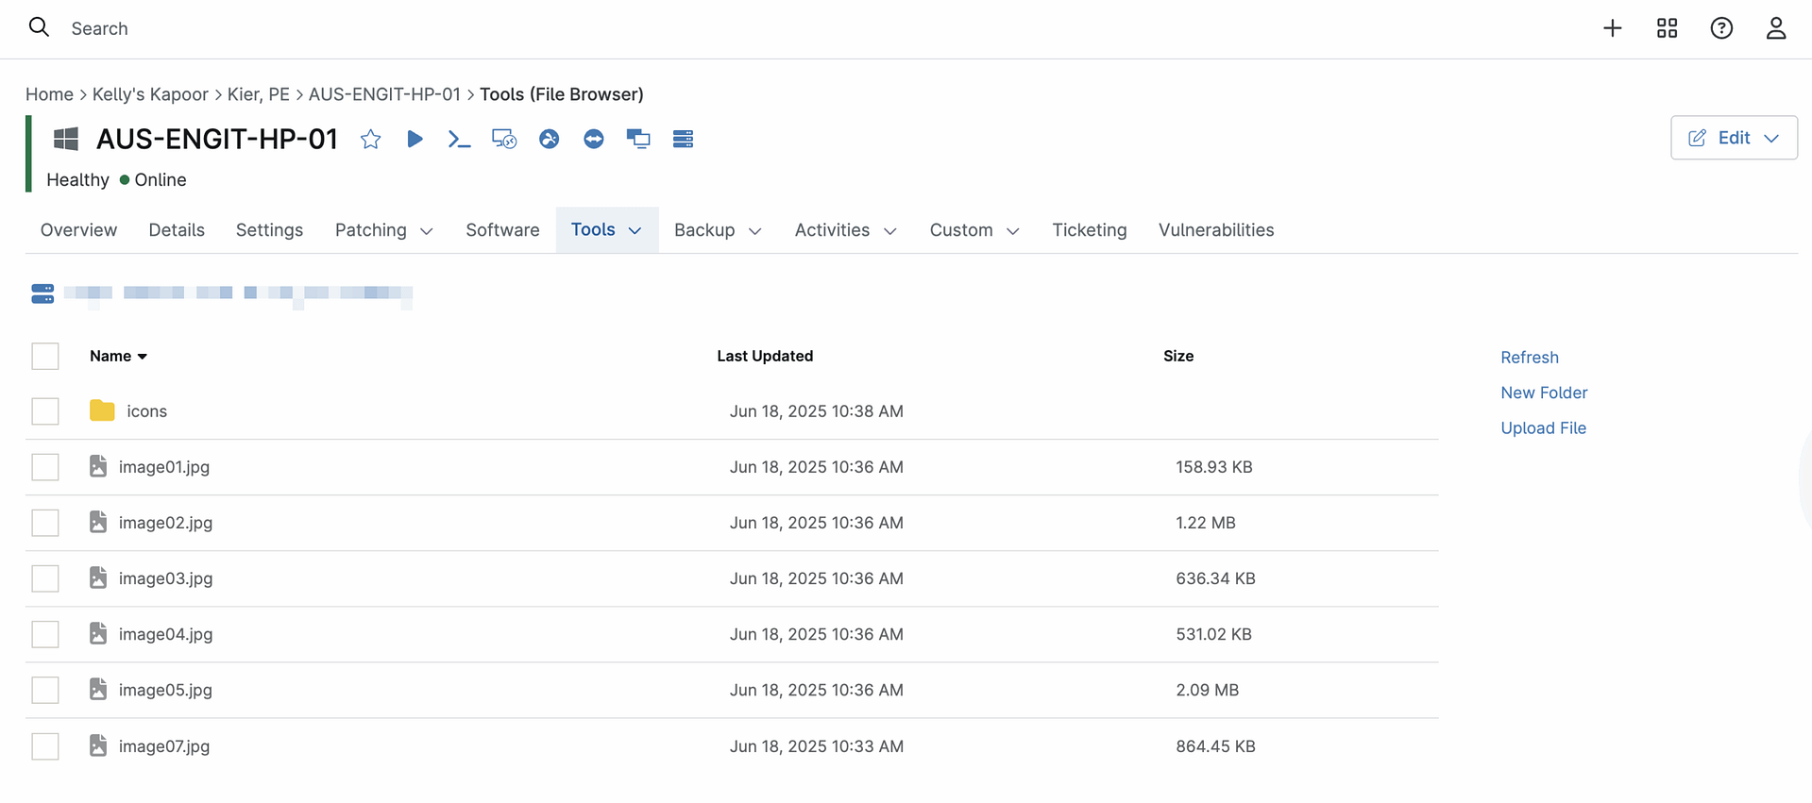The width and height of the screenshot is (1812, 803).
Task: Click the file icon of image05.jpg
Action: tap(98, 689)
